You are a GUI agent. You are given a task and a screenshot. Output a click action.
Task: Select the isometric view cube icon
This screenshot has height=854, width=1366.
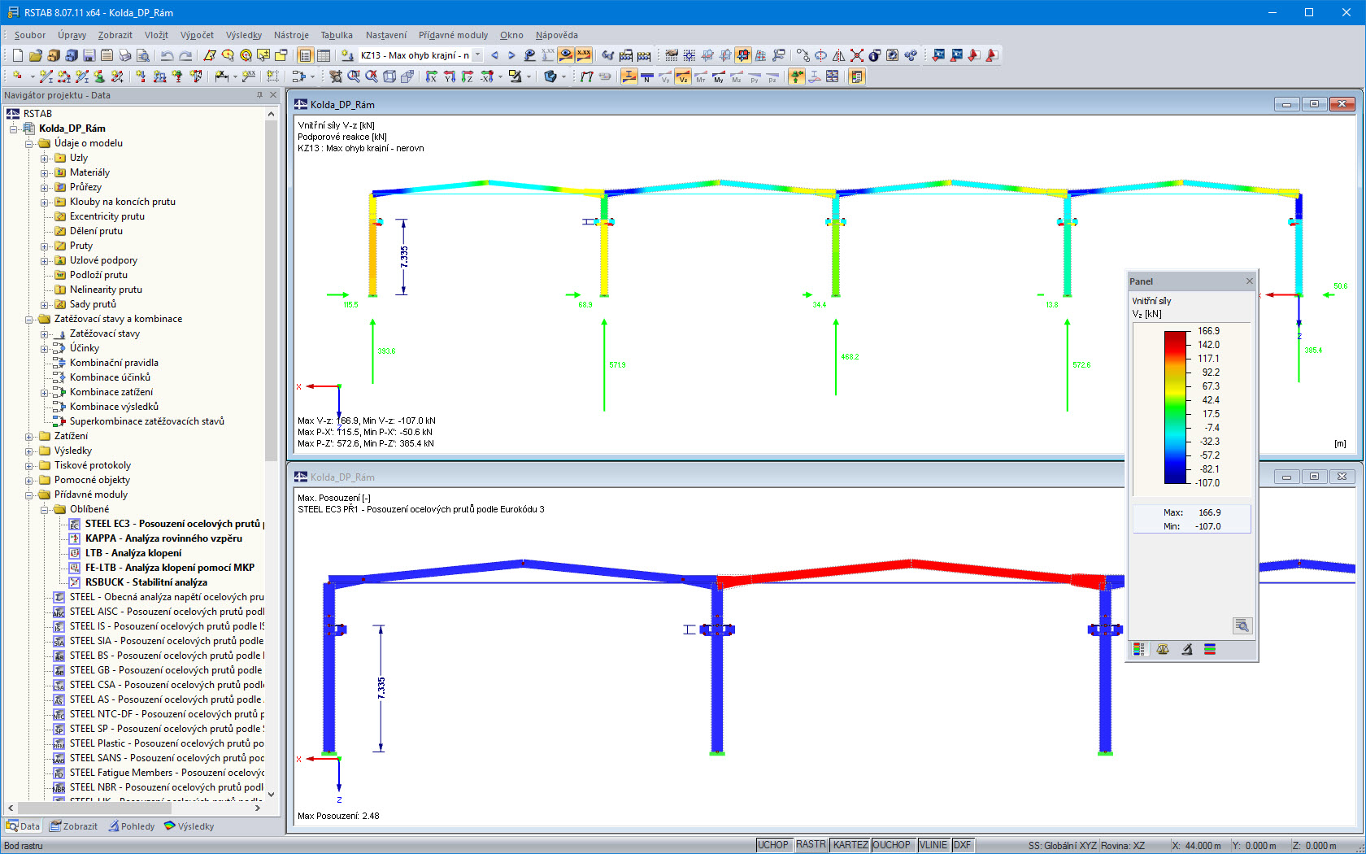389,77
